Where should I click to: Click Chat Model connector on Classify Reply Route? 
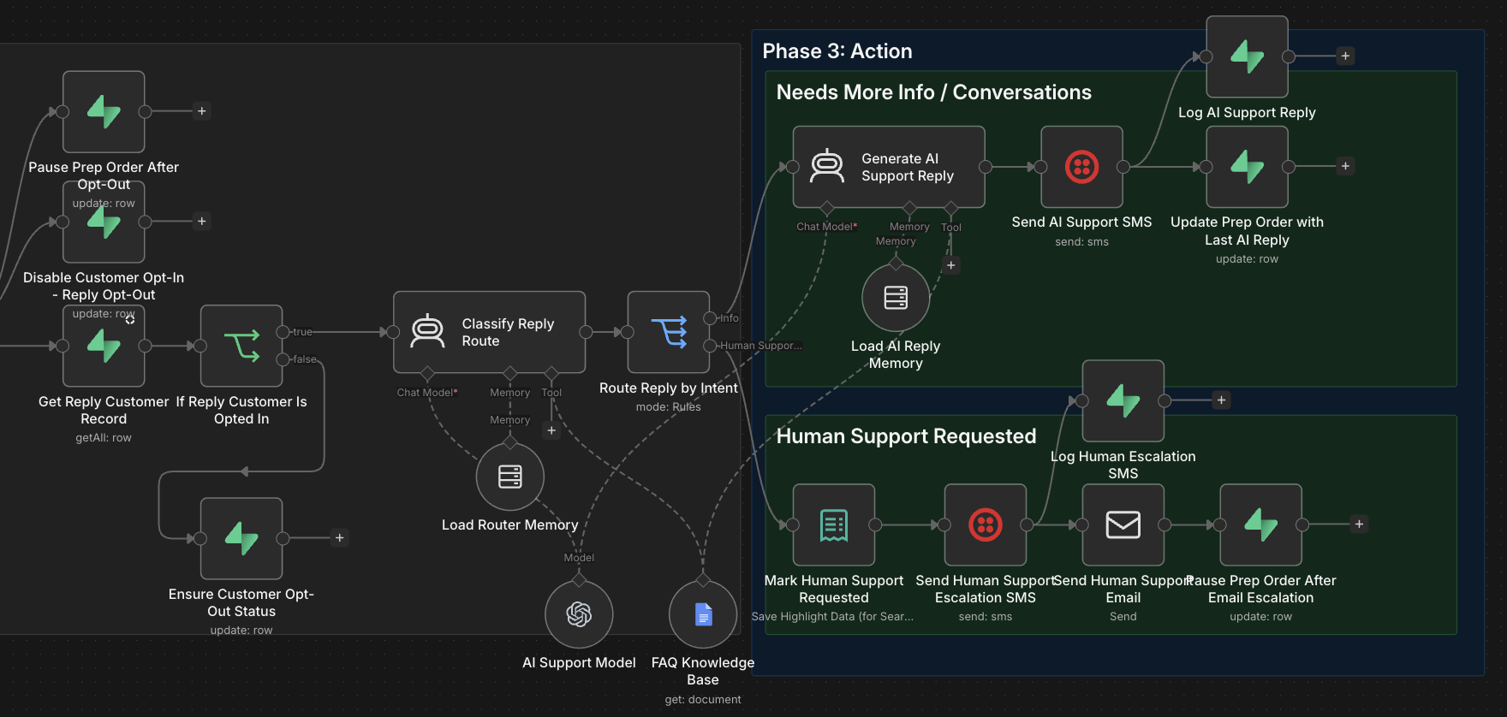pos(427,373)
